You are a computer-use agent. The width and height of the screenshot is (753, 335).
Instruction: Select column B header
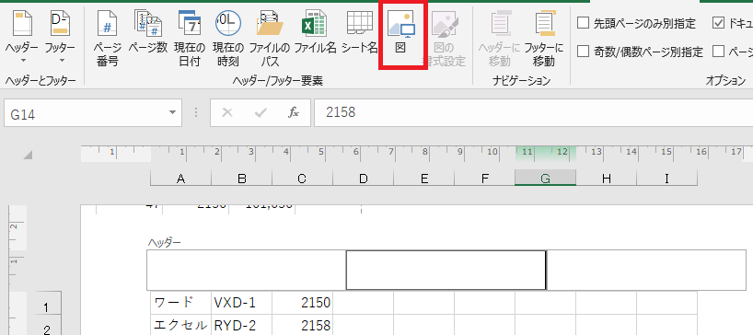point(241,179)
